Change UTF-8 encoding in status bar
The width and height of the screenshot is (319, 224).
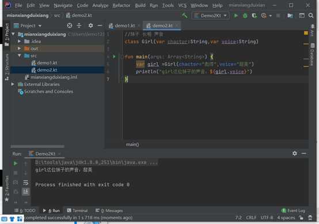point(267,218)
